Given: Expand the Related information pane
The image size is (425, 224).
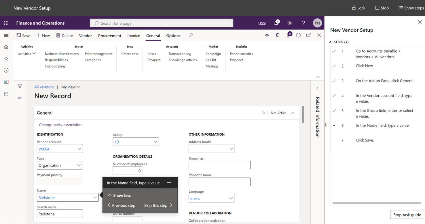Looking at the screenshot, I should pos(318,88).
